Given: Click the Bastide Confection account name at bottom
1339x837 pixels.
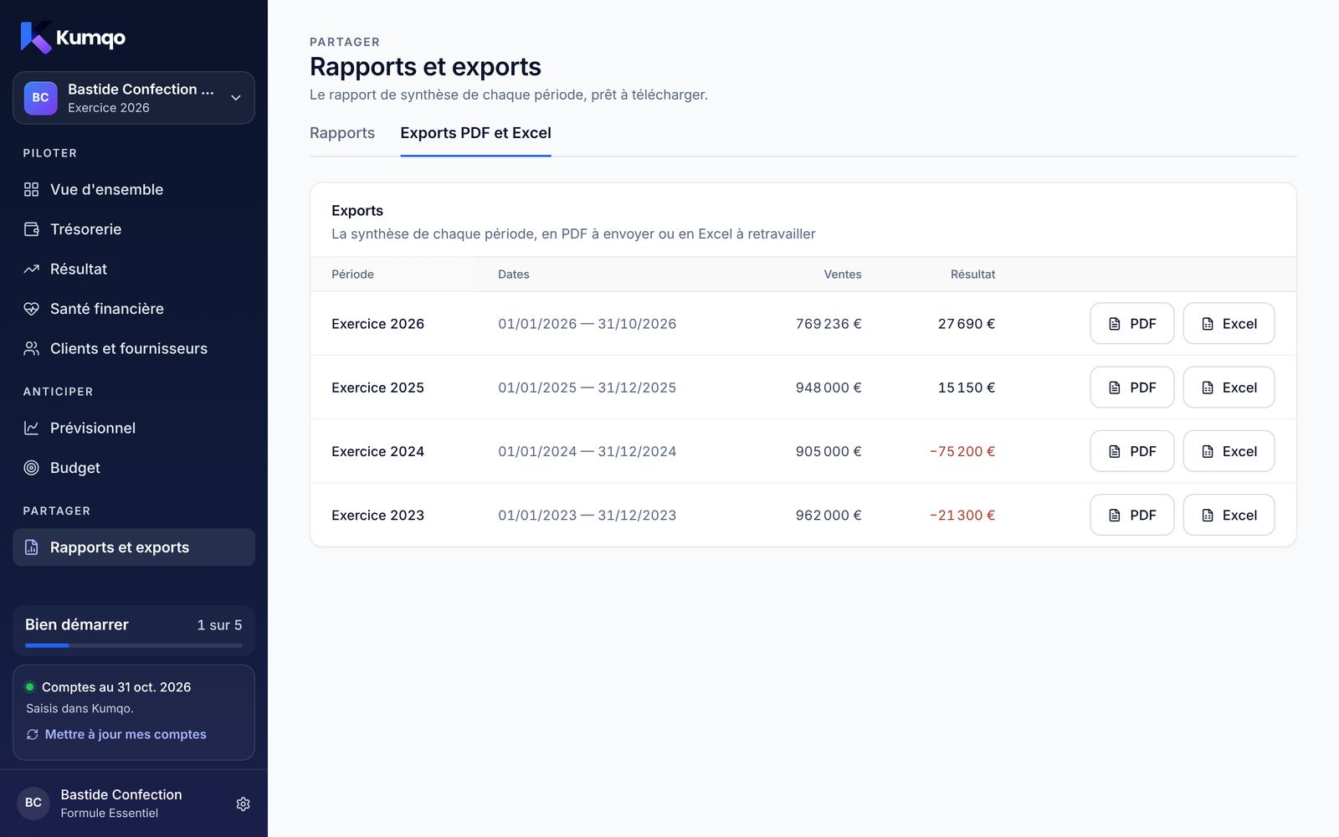Looking at the screenshot, I should click(121, 794).
